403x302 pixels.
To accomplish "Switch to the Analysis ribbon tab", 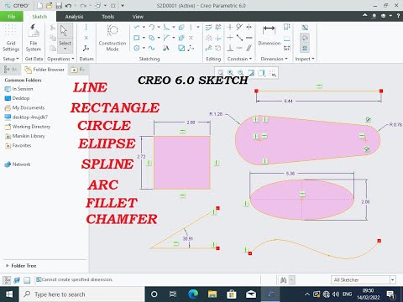I will click(74, 17).
